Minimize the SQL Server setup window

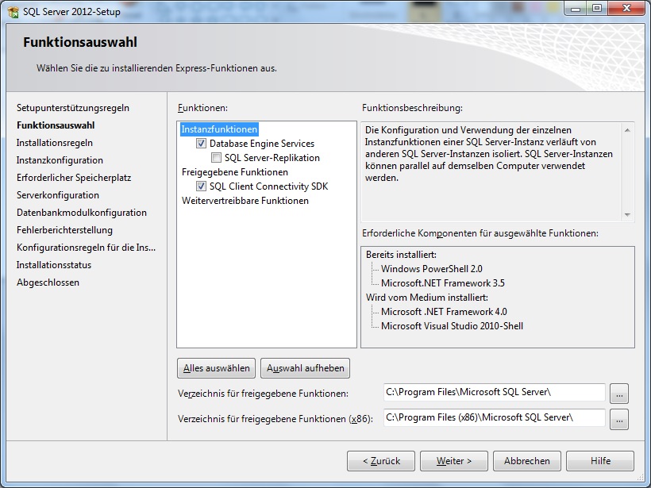point(576,8)
